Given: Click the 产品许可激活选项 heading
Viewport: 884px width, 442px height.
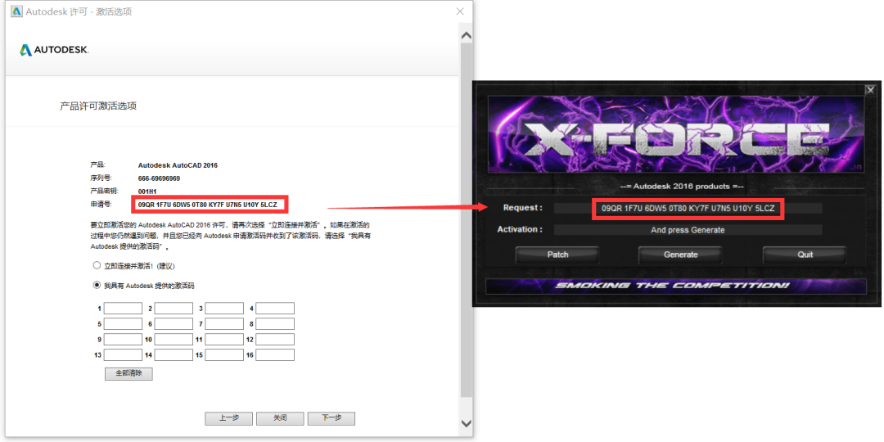Looking at the screenshot, I should 99,106.
